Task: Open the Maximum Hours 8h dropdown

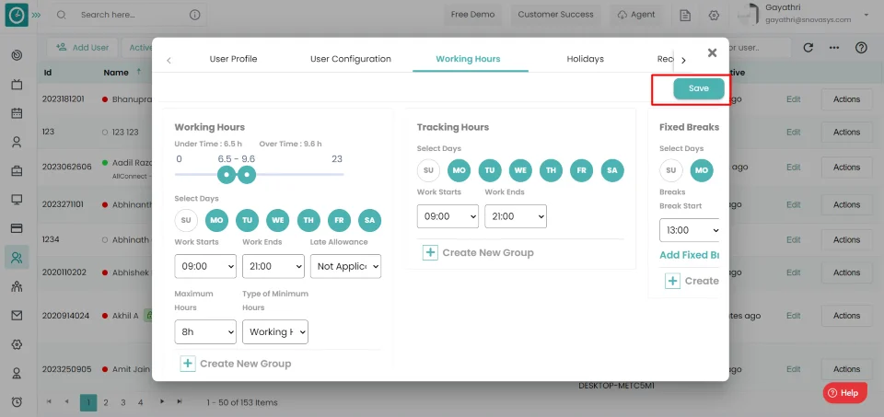Action: [x=205, y=332]
